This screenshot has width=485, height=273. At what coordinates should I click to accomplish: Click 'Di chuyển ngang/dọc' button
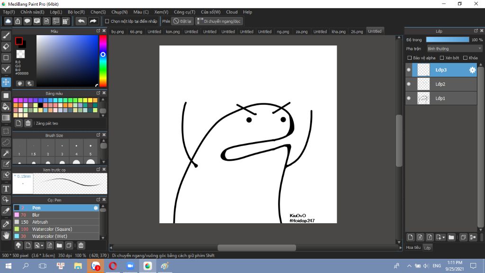click(x=219, y=21)
